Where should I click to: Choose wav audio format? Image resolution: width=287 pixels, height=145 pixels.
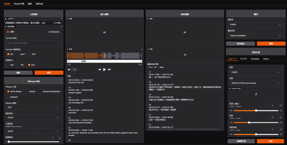pyautogui.click(x=10, y=65)
